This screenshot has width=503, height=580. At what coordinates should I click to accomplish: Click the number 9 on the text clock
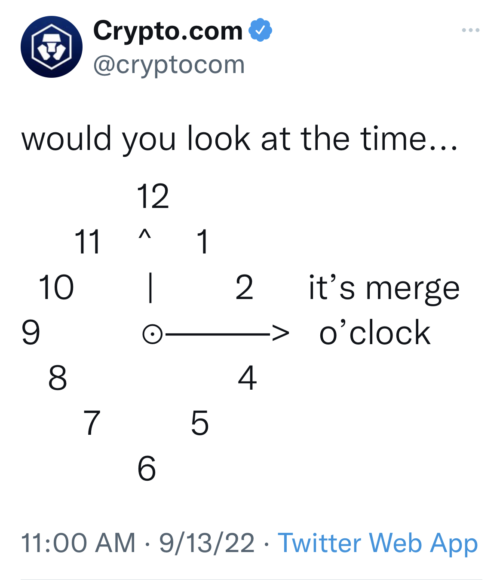pos(31,333)
